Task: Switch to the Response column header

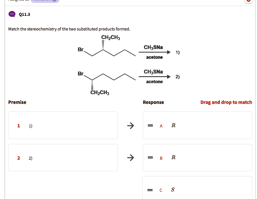Action: pyautogui.click(x=153, y=102)
